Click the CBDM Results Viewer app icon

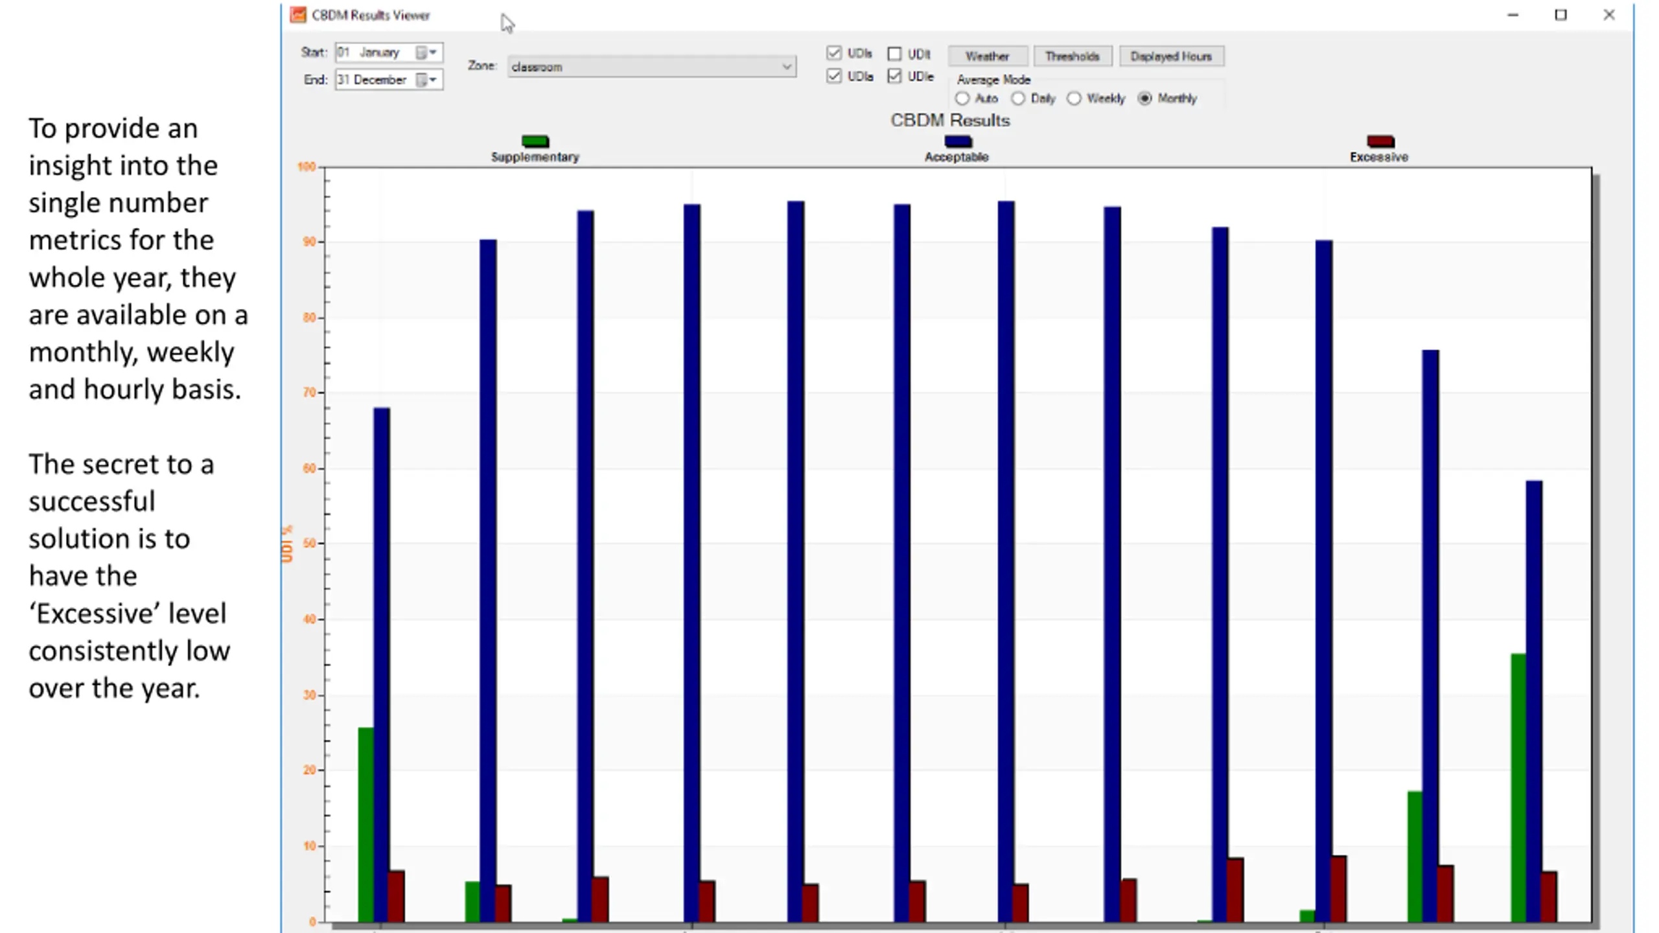coord(298,15)
